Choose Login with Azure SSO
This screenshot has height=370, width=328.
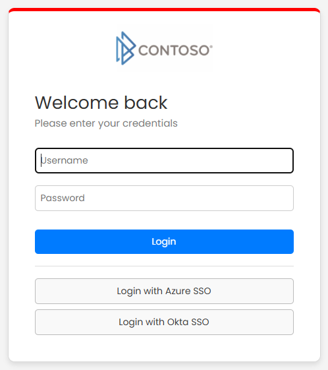(164, 291)
